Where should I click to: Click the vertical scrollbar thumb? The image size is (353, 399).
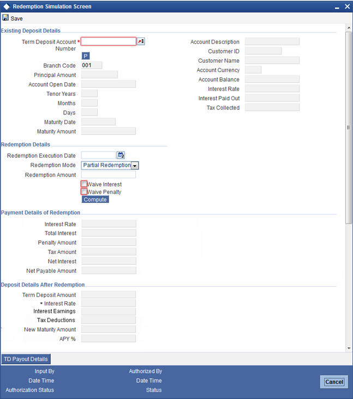pyautogui.click(x=349, y=128)
